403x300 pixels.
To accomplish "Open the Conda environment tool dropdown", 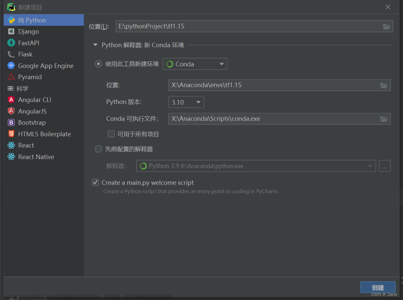I will pyautogui.click(x=195, y=64).
